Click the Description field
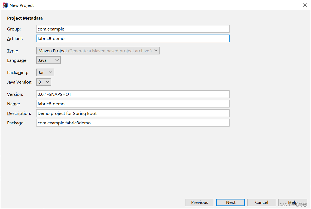The height and width of the screenshot is (209, 311). (x=133, y=113)
